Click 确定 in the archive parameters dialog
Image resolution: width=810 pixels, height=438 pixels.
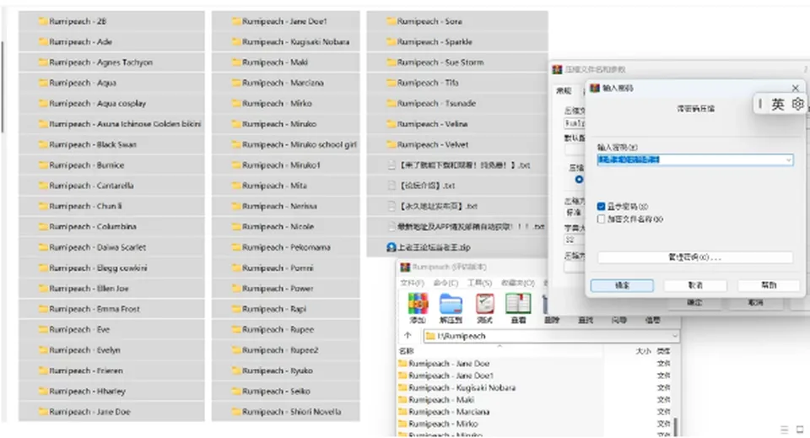click(x=694, y=303)
